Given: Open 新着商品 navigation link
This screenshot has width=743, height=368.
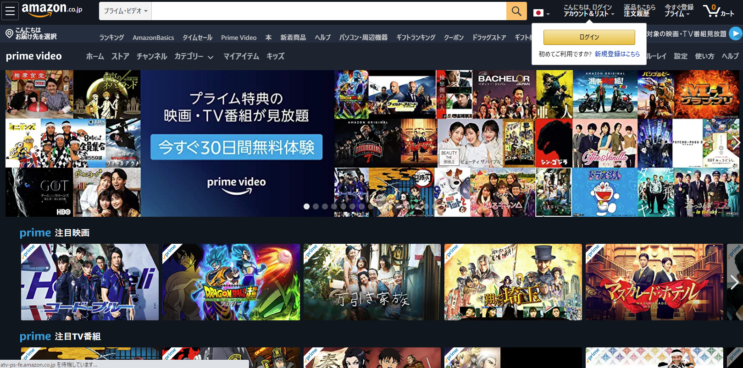Looking at the screenshot, I should (293, 38).
